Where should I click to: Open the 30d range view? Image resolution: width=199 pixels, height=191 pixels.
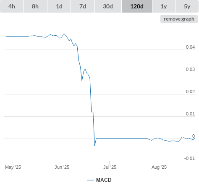[x=108, y=6]
